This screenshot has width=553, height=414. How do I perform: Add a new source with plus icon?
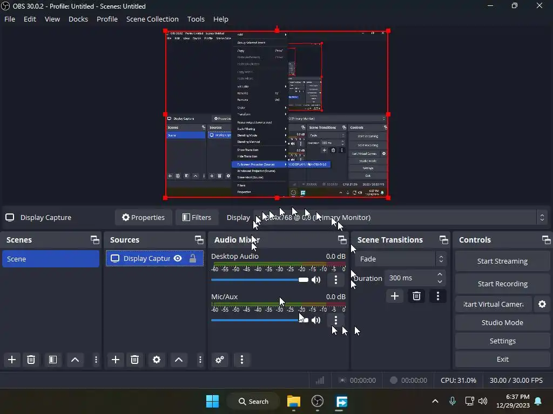pos(116,360)
